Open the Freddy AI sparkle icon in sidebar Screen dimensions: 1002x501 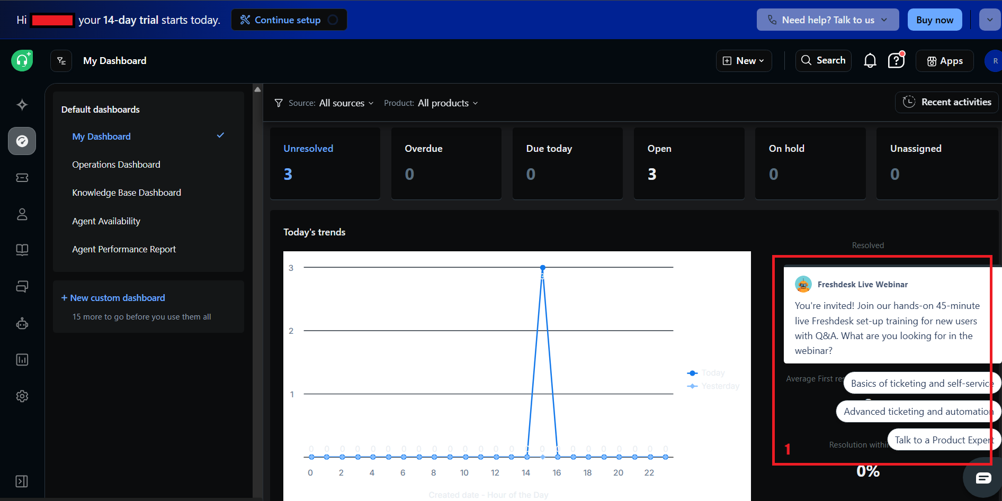tap(22, 105)
